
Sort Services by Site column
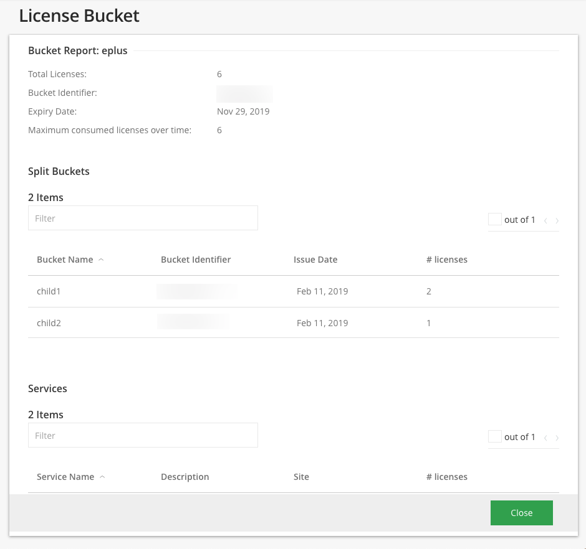301,476
